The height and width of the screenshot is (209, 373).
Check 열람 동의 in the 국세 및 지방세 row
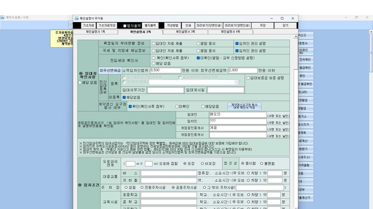(198, 51)
